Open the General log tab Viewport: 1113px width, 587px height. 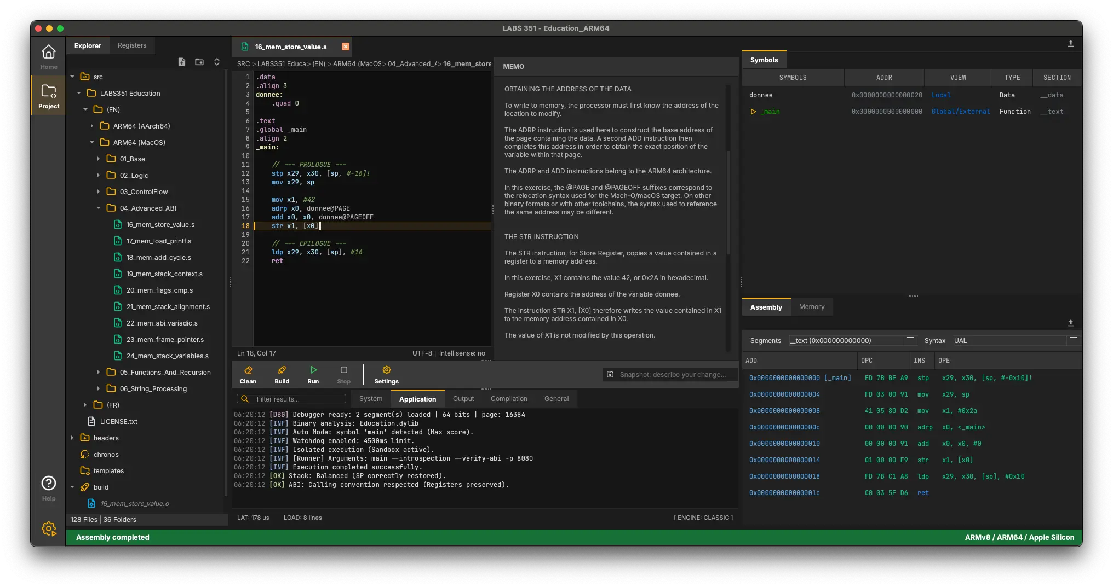[556, 399]
